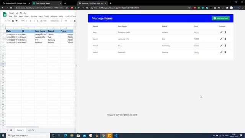Open the Last edit history link
The width and height of the screenshot is (245, 138).
(71, 16)
